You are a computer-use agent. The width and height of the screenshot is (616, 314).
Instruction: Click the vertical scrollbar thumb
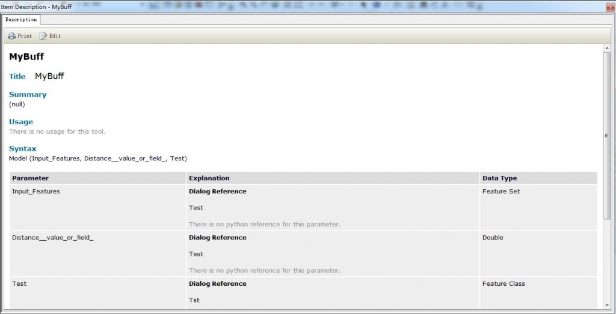pos(606,135)
